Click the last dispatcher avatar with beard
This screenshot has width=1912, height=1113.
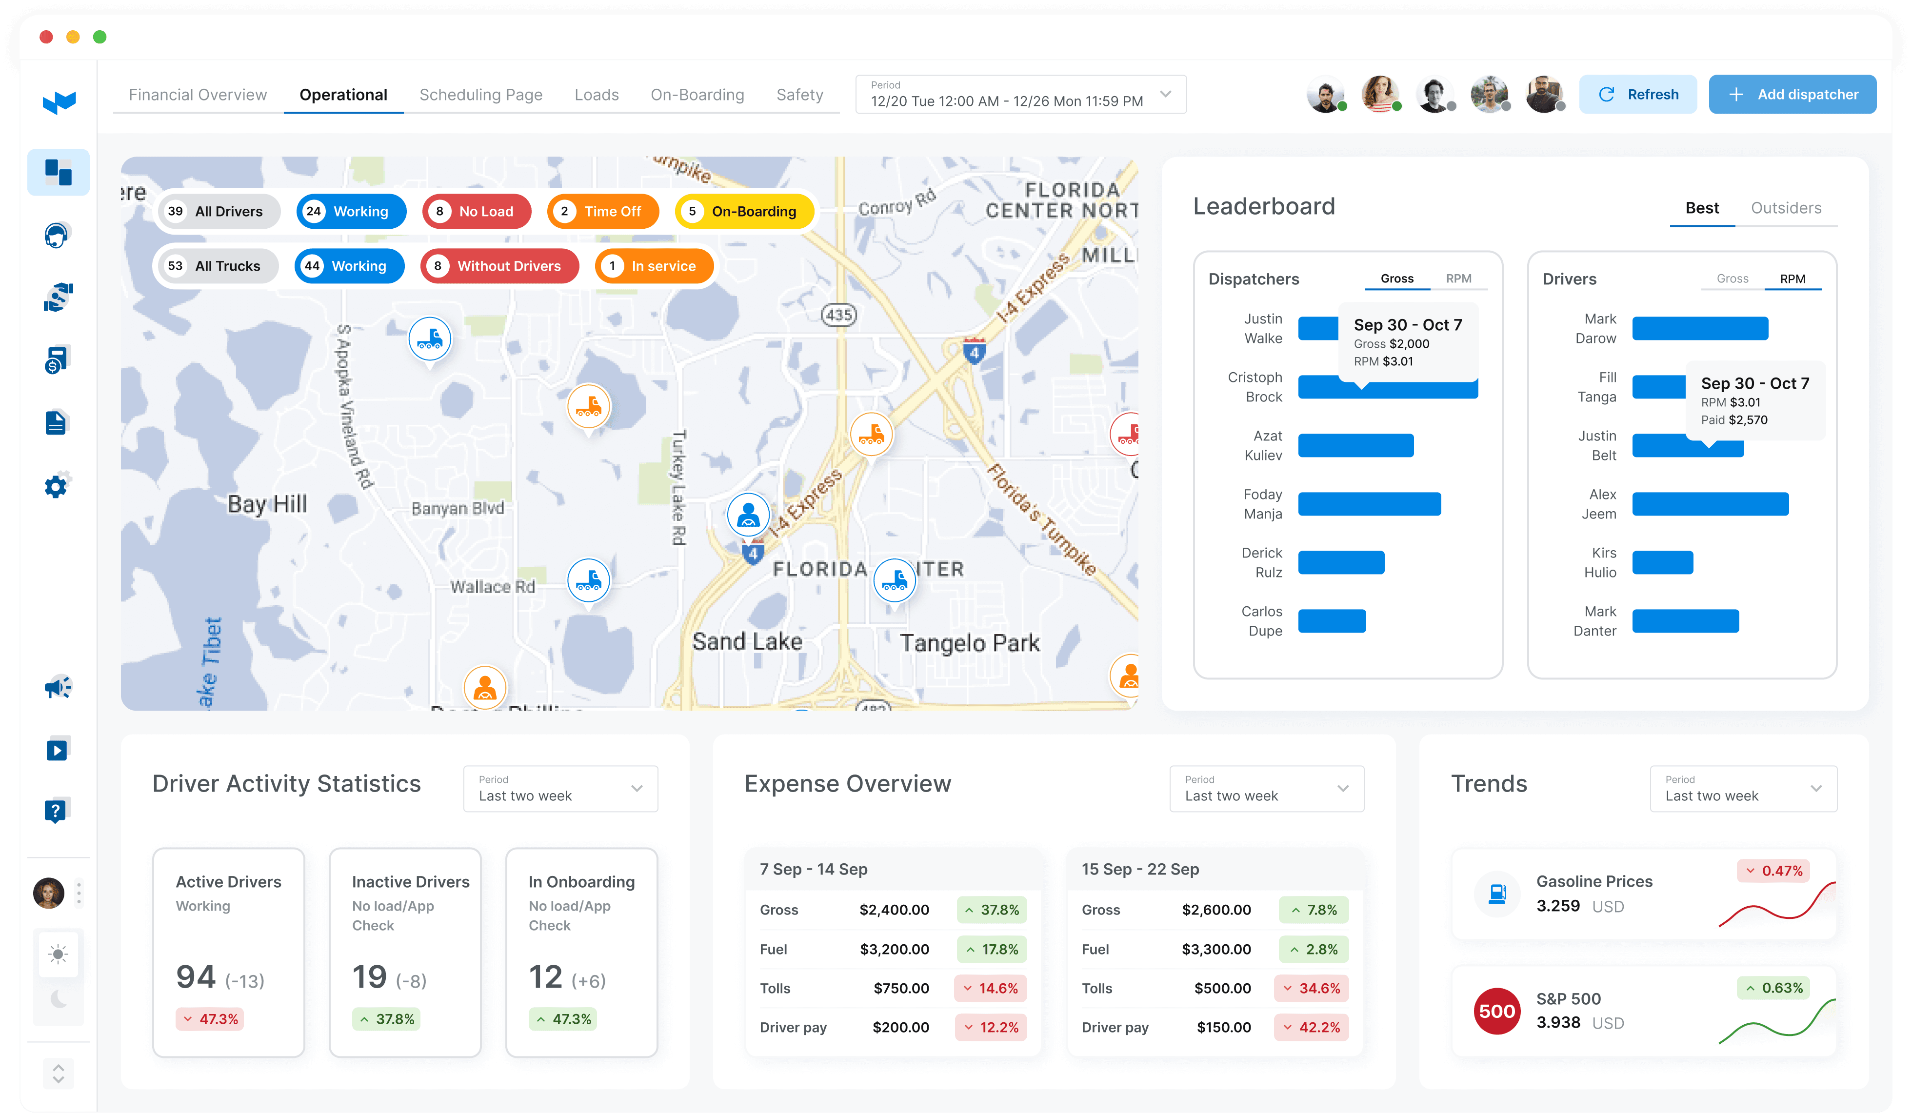click(x=1544, y=95)
